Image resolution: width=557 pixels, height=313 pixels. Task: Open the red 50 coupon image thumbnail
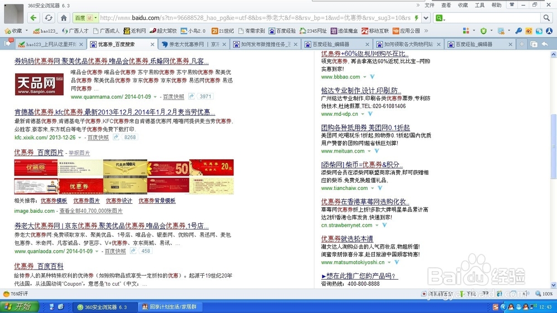(169, 168)
